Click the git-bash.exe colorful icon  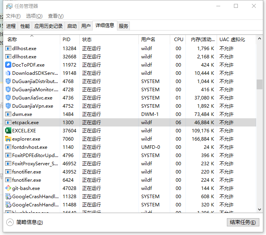[8, 188]
